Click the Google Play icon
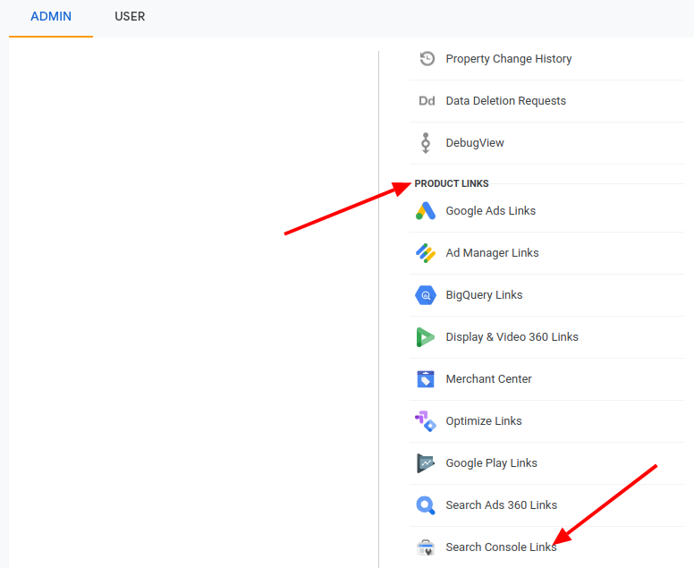694x568 pixels. (426, 463)
